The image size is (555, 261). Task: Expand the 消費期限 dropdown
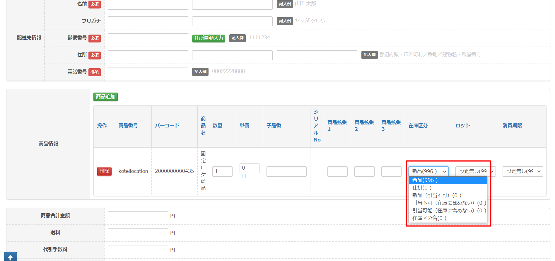[522, 171]
